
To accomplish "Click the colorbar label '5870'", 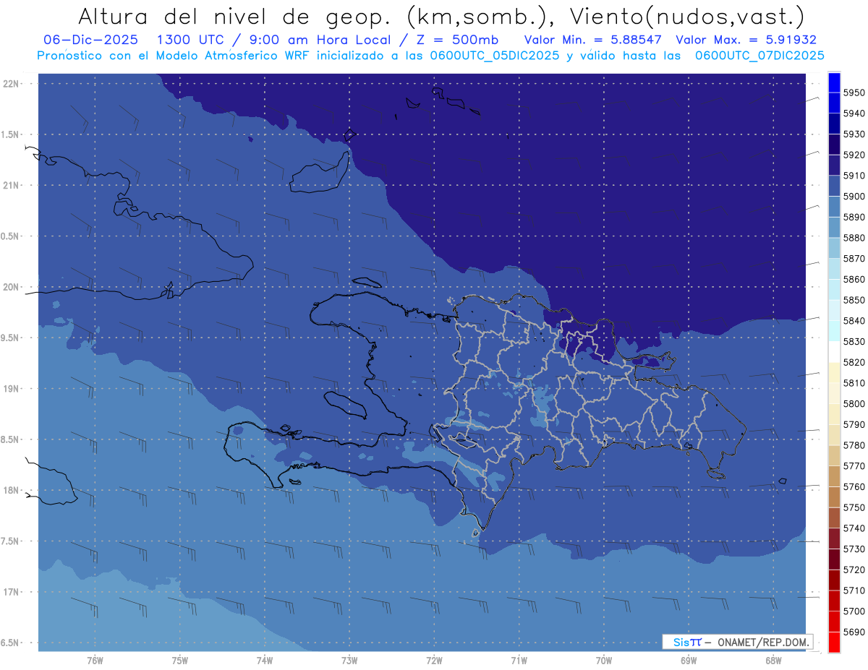I will [854, 259].
